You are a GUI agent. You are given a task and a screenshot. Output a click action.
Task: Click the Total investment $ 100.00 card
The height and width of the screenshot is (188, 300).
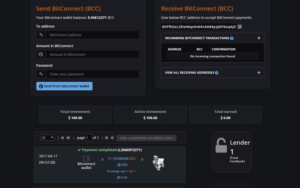[75, 115]
